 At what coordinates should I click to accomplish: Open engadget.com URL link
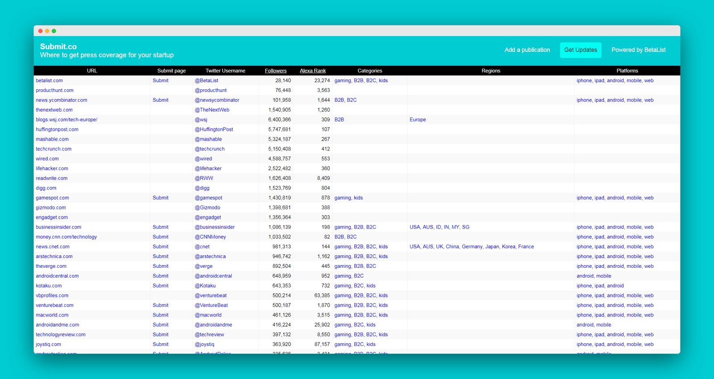pyautogui.click(x=52, y=218)
